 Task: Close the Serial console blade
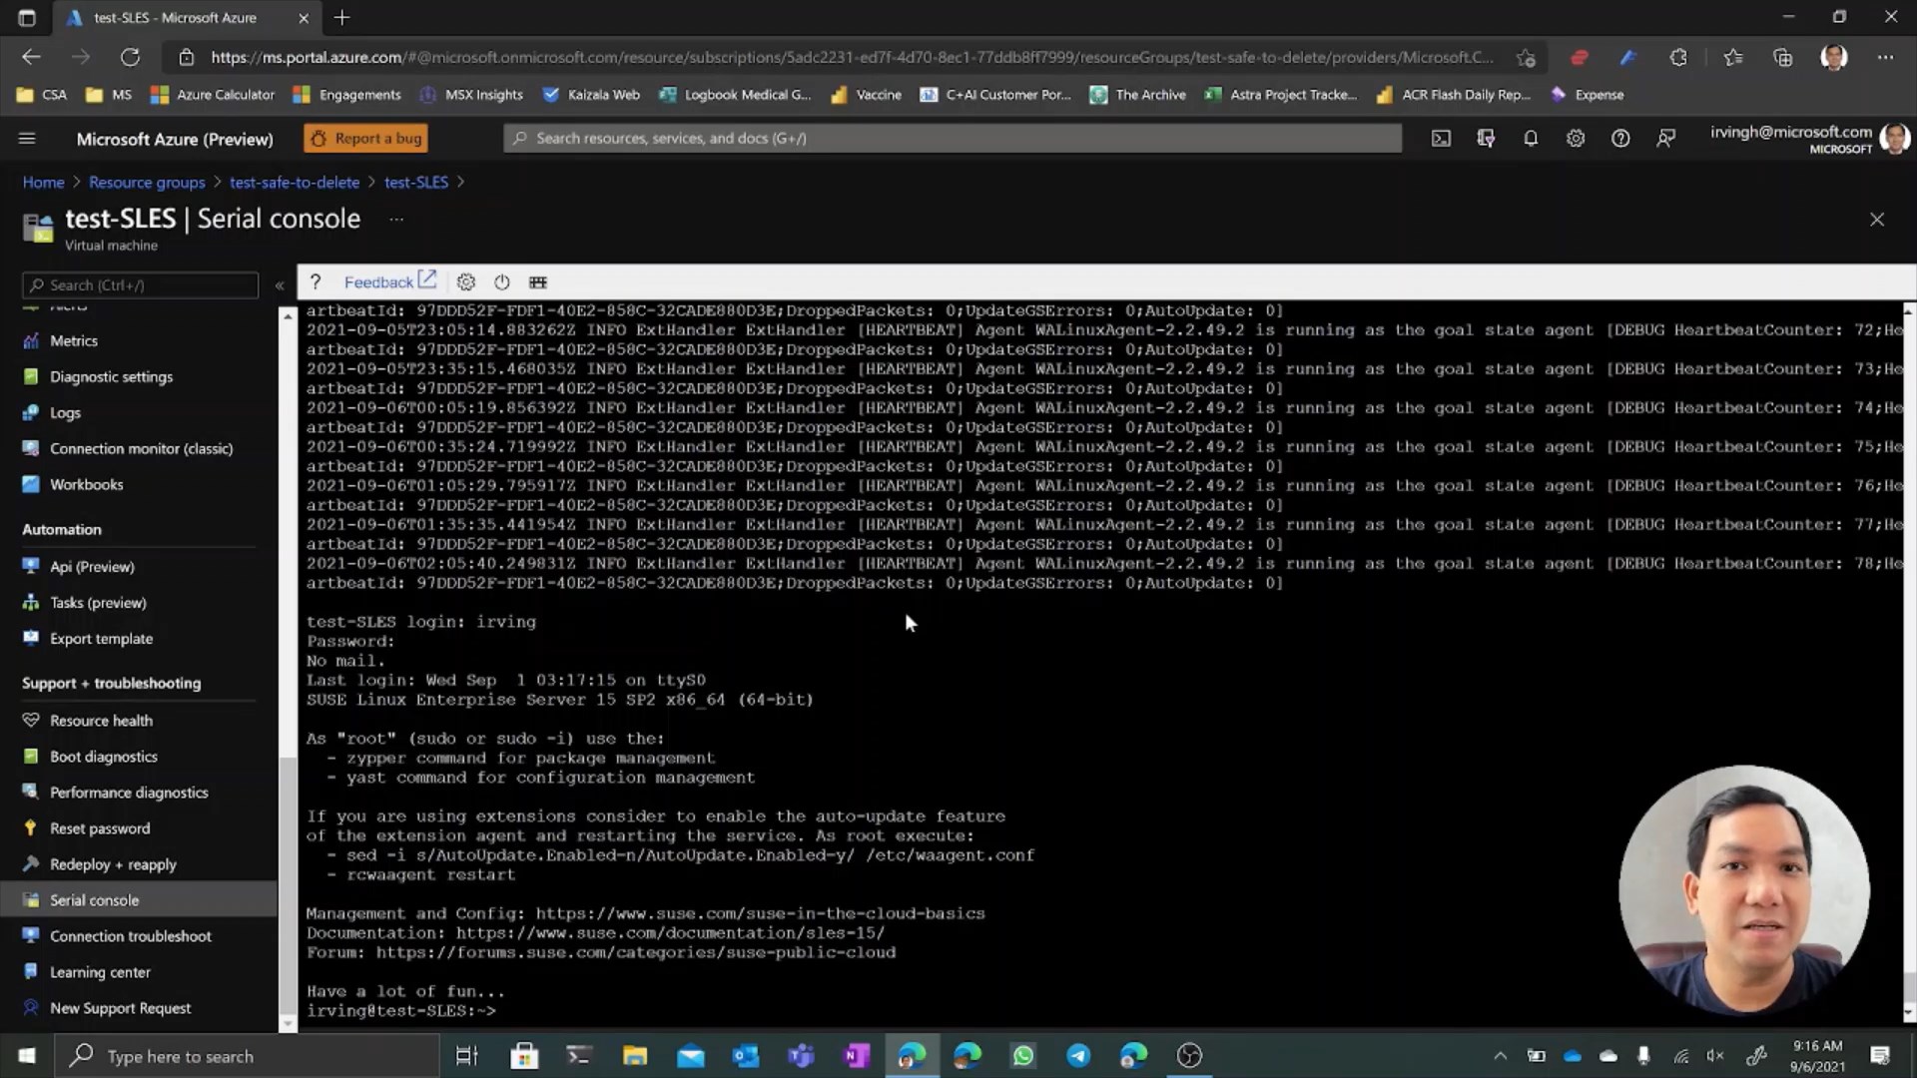point(1877,220)
